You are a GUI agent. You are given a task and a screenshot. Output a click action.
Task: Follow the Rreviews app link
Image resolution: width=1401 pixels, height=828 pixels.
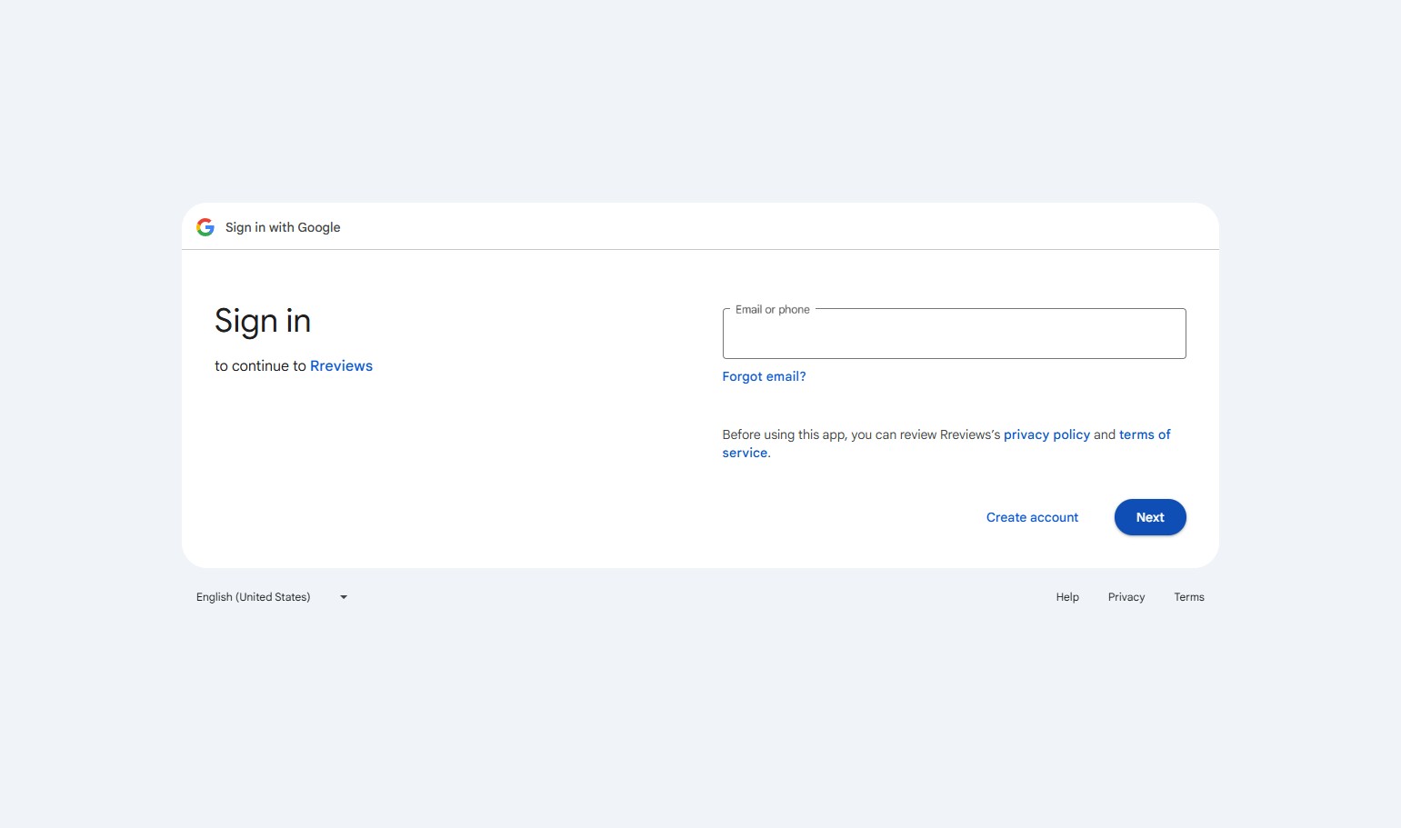click(x=341, y=365)
